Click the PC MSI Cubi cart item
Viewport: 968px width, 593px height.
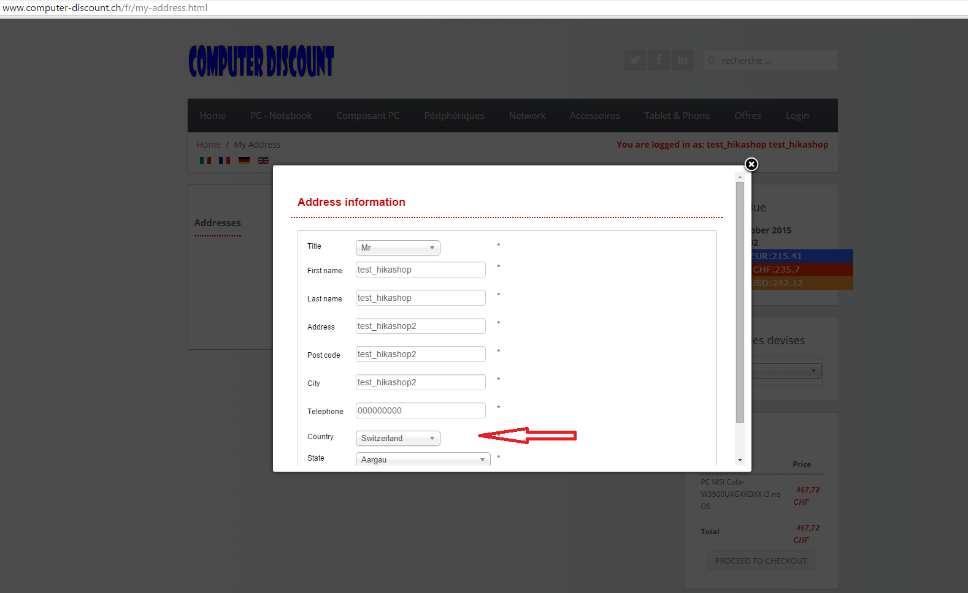pyautogui.click(x=740, y=494)
